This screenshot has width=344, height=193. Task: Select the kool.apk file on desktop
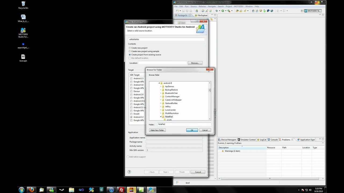click(23, 58)
